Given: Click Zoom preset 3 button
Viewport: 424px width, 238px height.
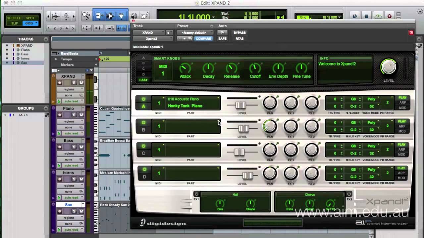Looking at the screenshot, I should [61, 28].
